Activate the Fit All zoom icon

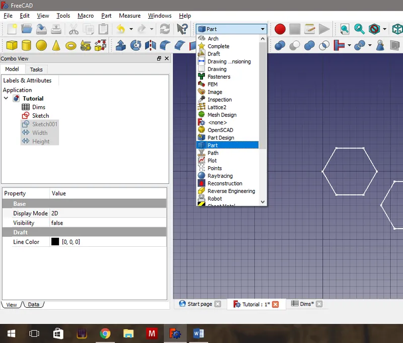coord(344,29)
